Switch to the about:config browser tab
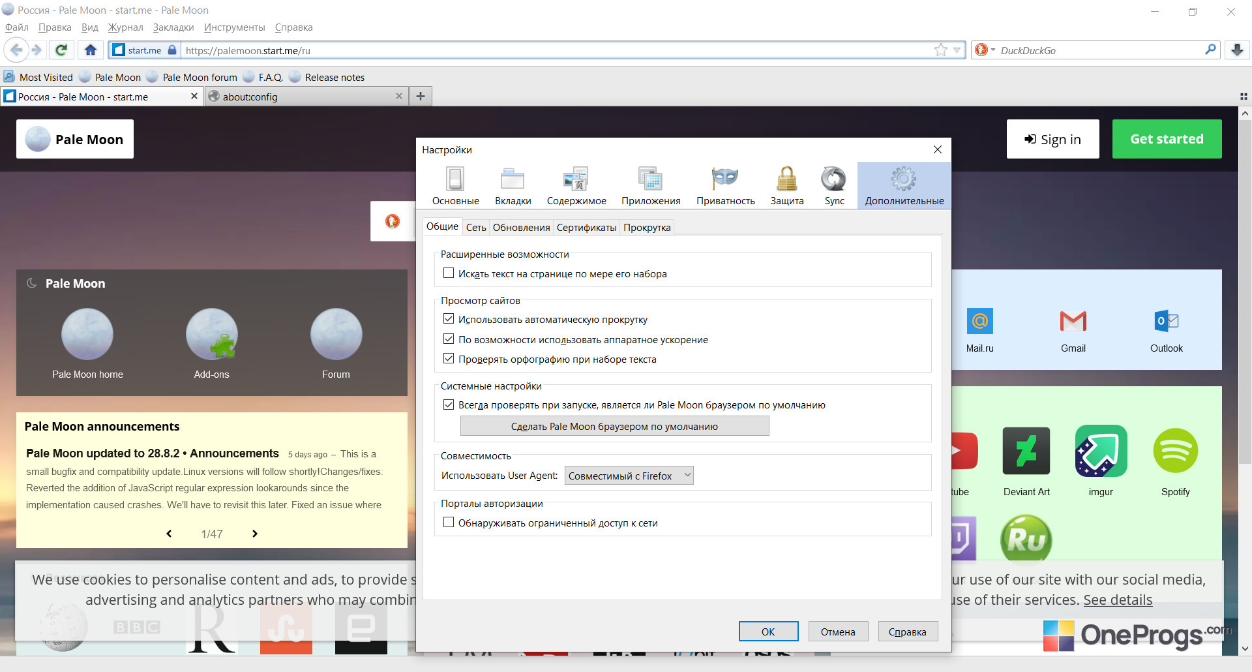The width and height of the screenshot is (1252, 672). coord(306,97)
